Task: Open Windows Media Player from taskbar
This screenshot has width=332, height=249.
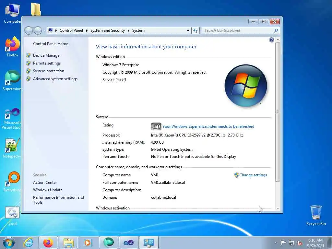Action: tap(88, 243)
